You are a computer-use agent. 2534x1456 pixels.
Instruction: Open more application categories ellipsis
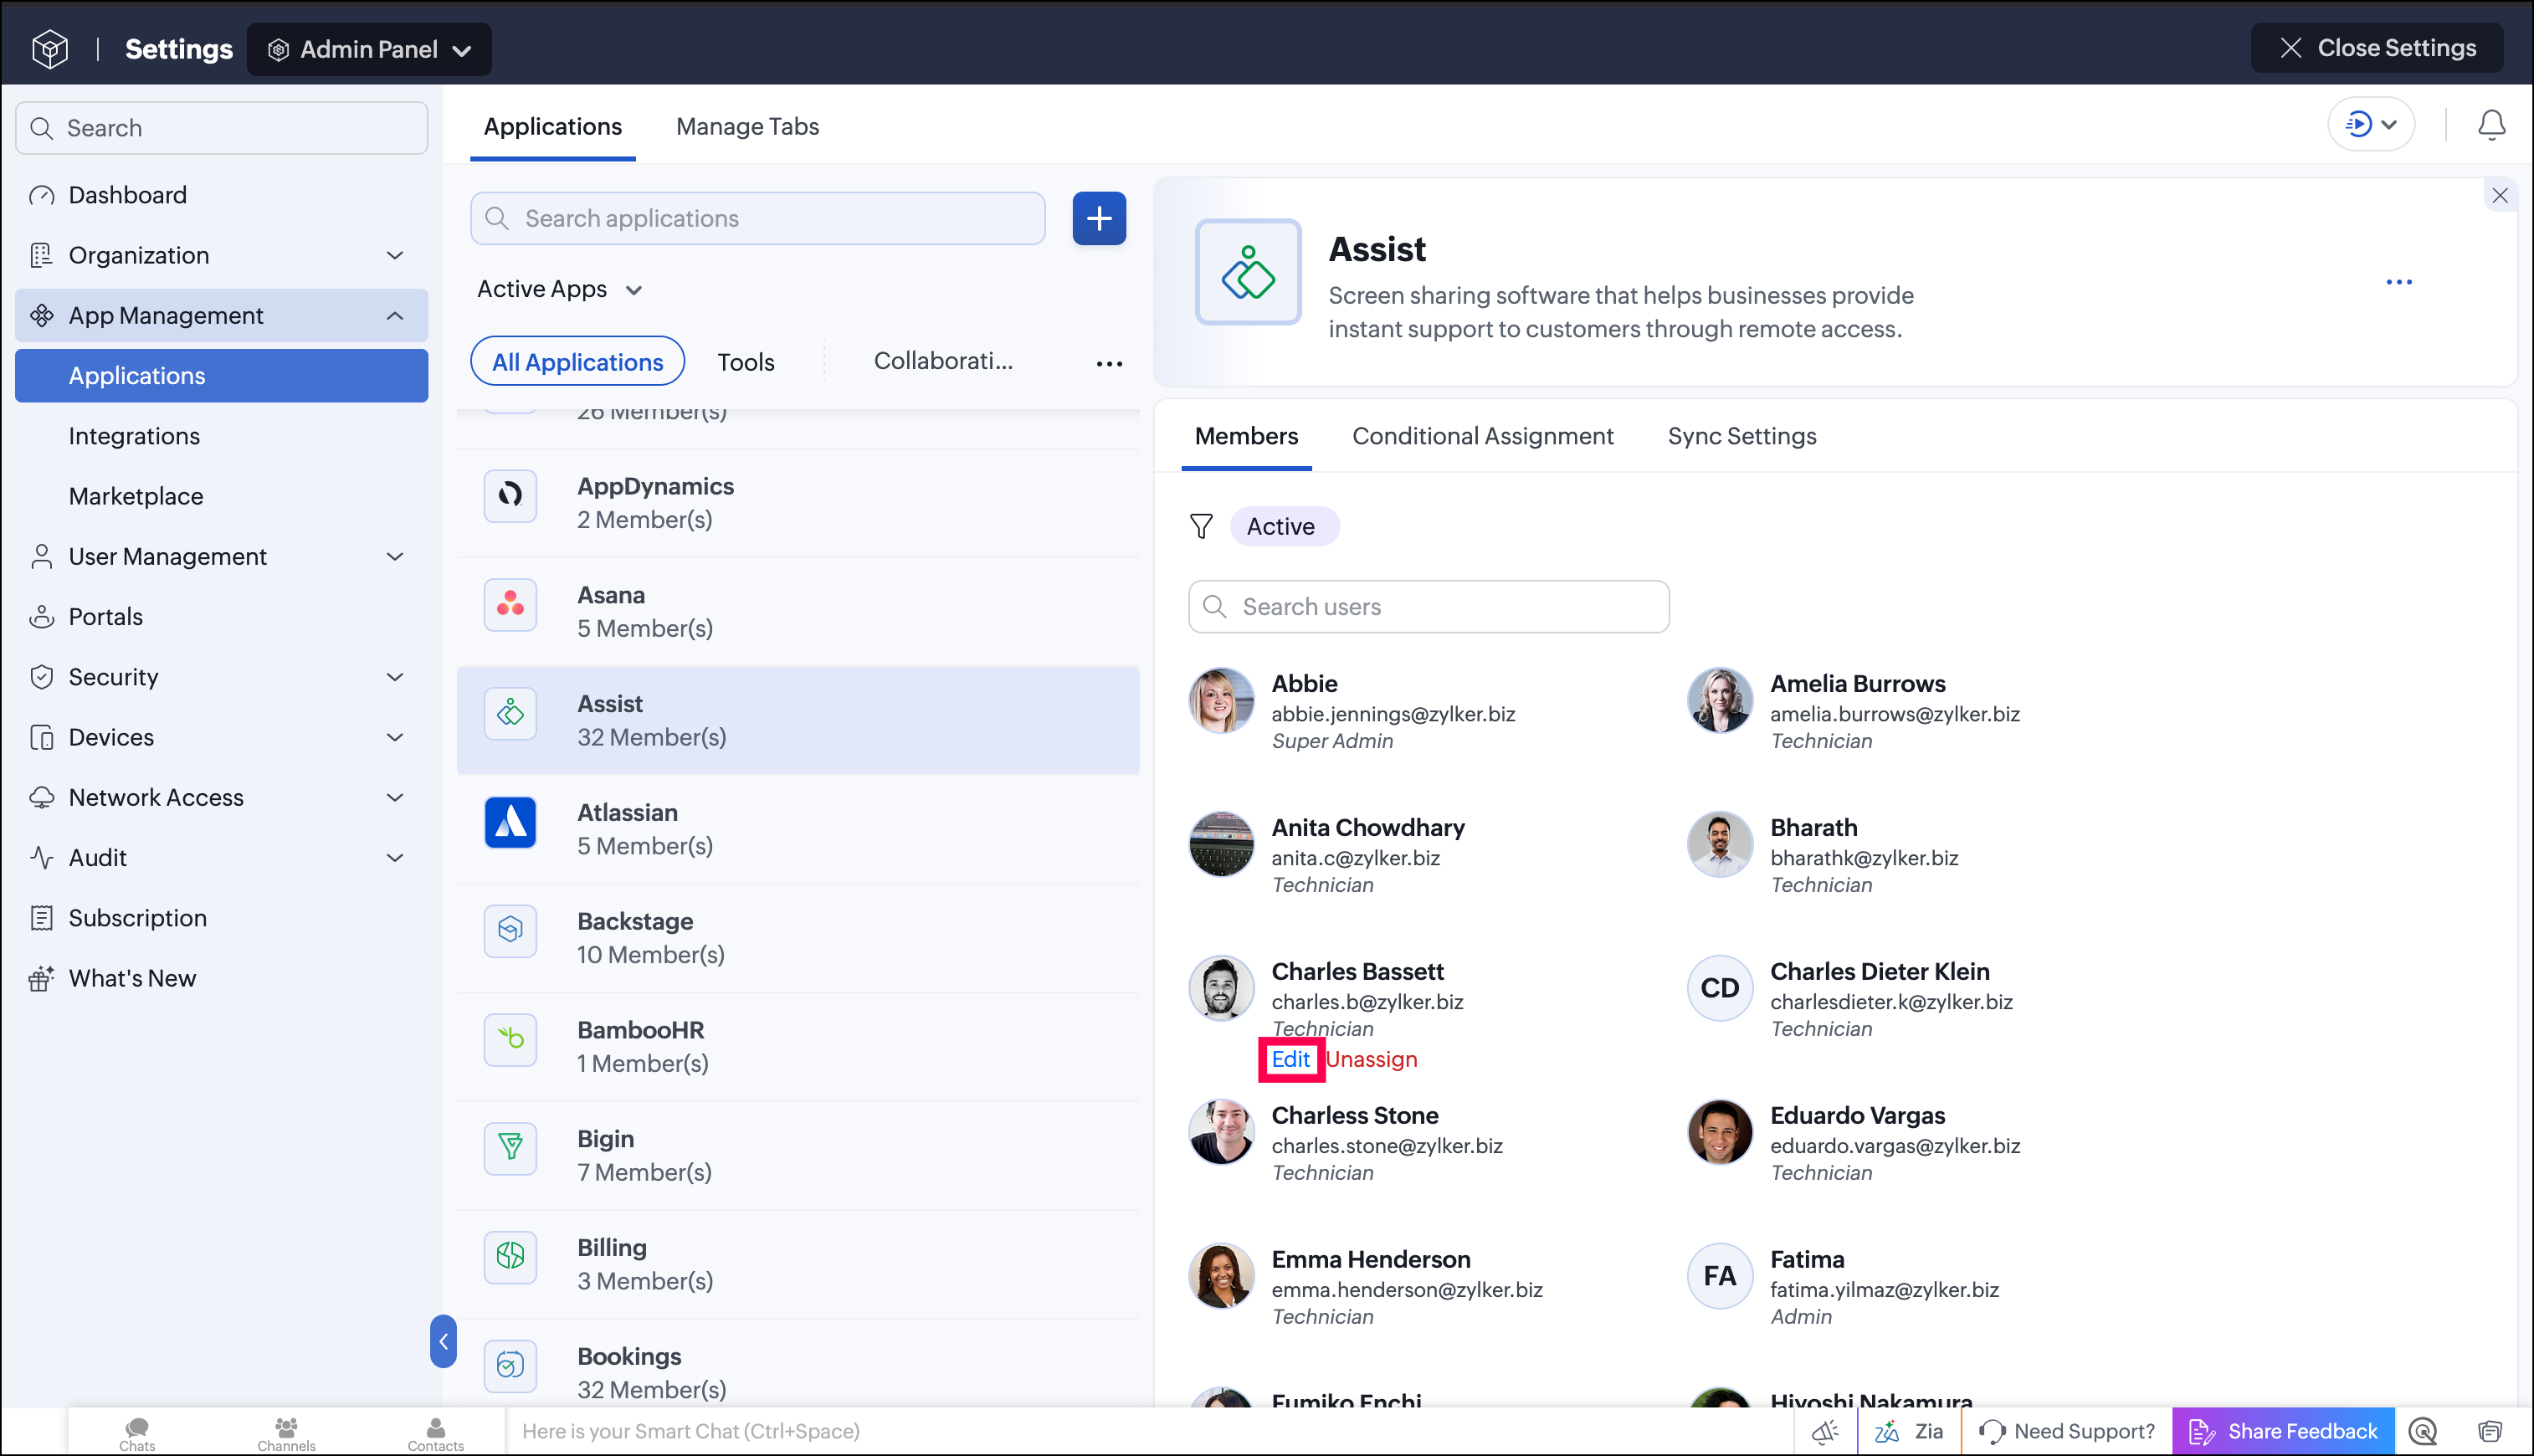(1109, 363)
